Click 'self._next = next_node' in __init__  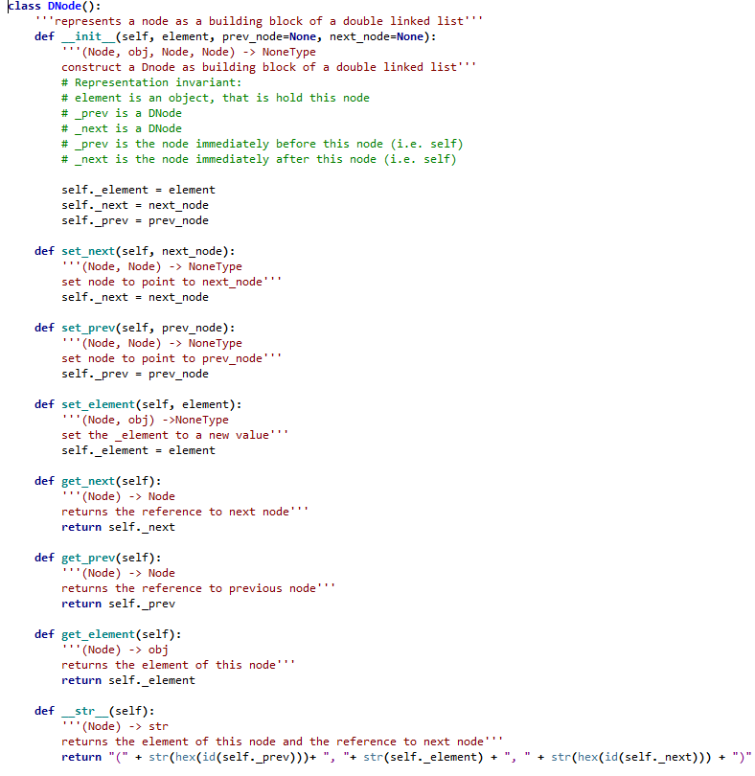click(135, 205)
